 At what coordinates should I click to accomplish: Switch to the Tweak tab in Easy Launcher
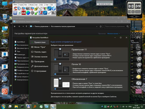pyautogui.click(x=21, y=5)
